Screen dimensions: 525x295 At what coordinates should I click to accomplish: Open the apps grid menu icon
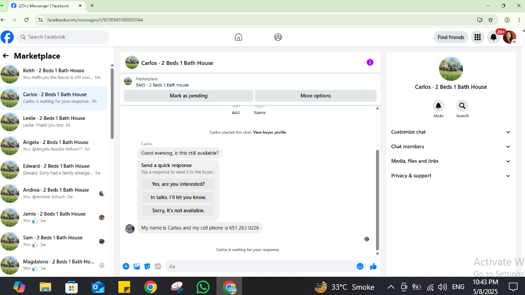477,37
